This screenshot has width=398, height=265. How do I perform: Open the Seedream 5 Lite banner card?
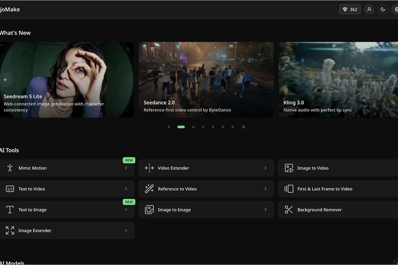67,80
